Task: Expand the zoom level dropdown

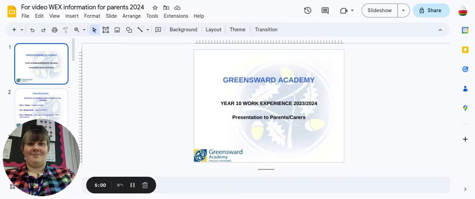Action: (84, 30)
